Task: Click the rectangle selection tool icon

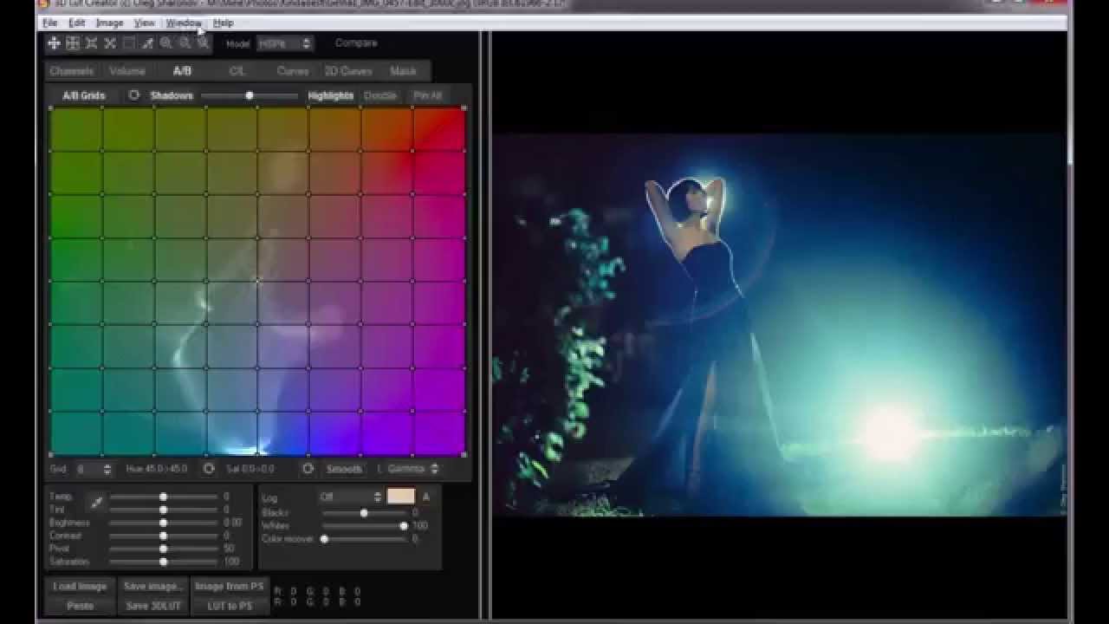Action: (x=129, y=43)
